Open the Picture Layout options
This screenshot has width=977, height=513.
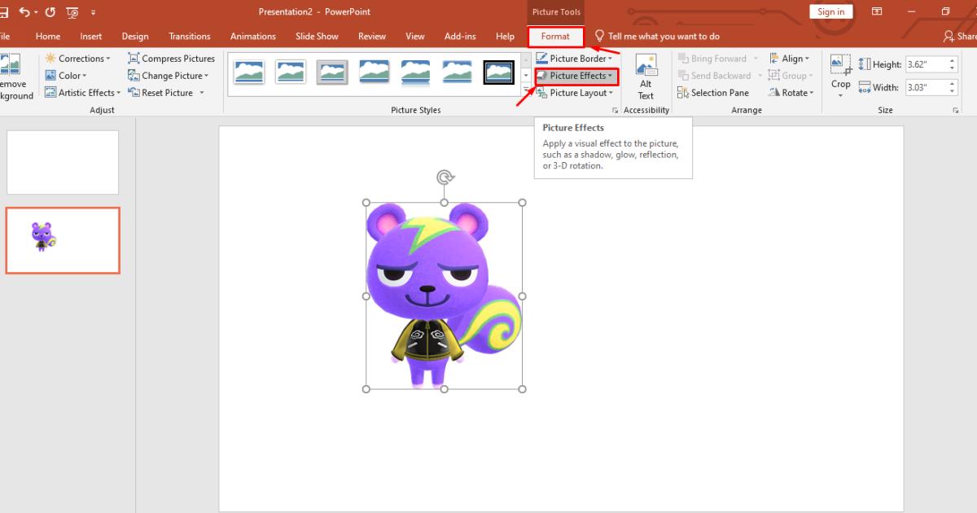point(576,92)
